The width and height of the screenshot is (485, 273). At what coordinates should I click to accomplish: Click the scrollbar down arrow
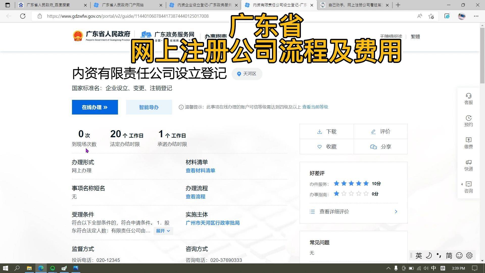tap(482, 261)
